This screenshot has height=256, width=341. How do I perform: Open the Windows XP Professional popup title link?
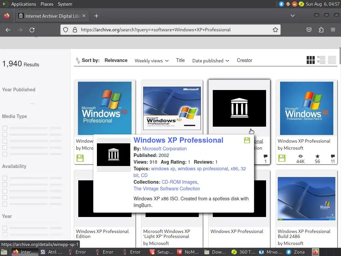178,140
